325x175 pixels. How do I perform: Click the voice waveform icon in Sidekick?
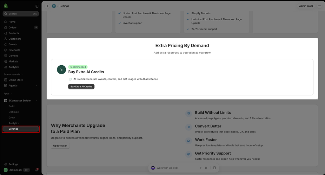pos(206,168)
